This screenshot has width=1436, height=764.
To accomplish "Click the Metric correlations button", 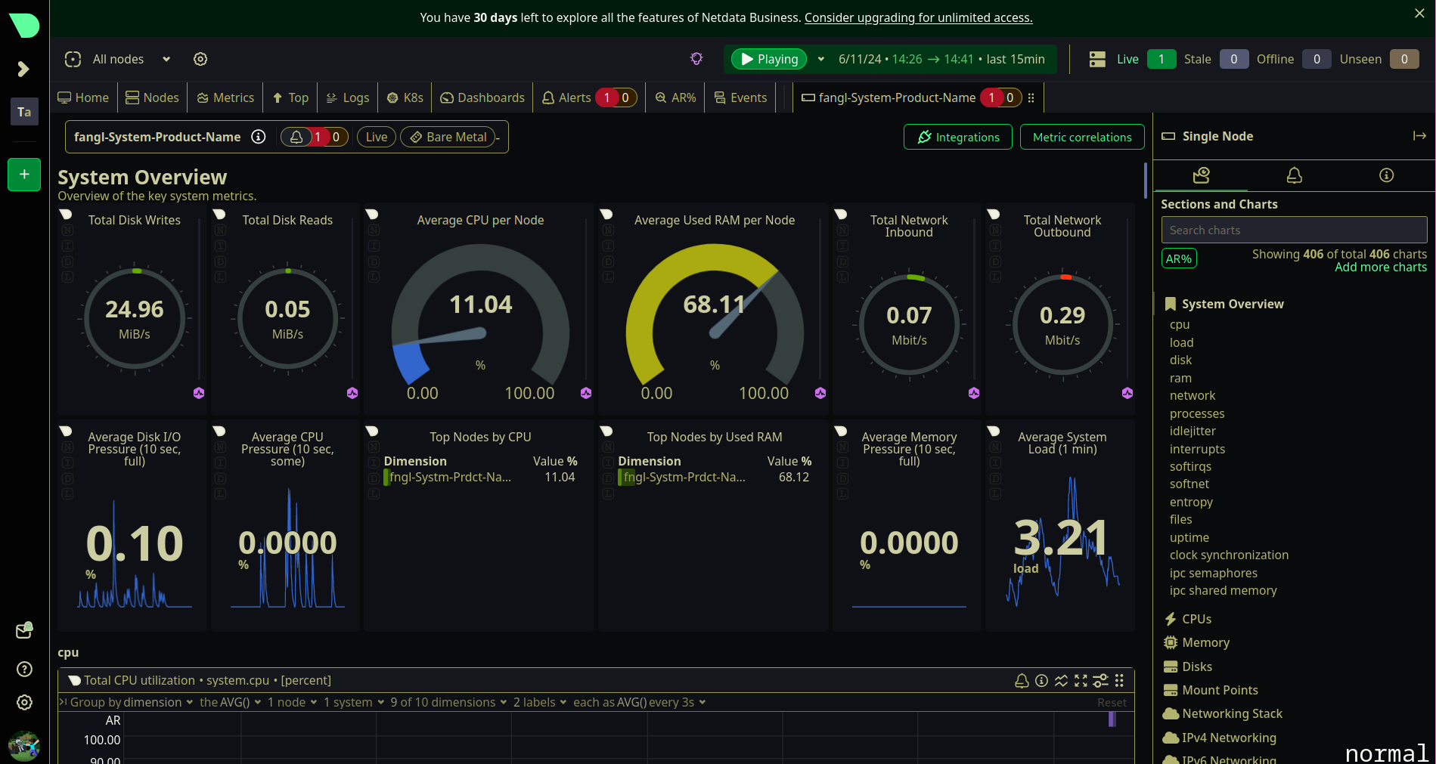I will click(x=1081, y=137).
